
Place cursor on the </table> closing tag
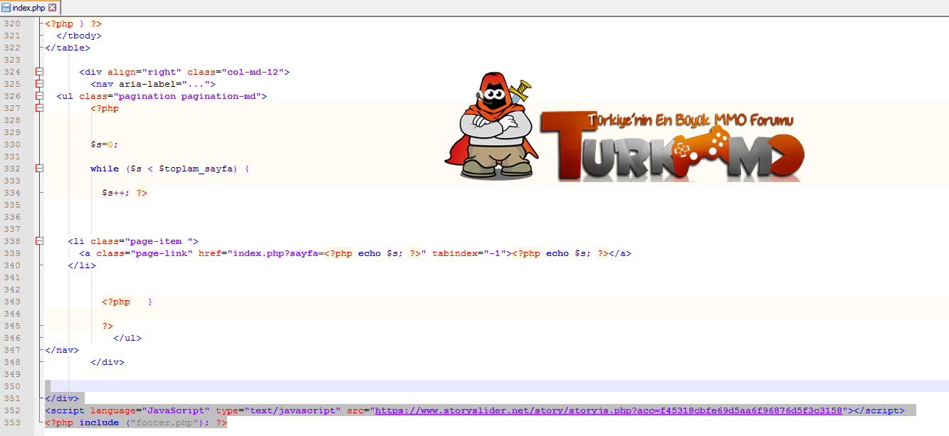point(68,48)
